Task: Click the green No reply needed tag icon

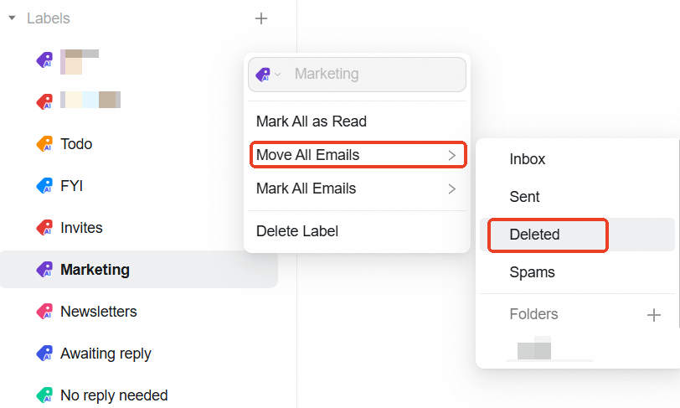Action: click(x=44, y=395)
